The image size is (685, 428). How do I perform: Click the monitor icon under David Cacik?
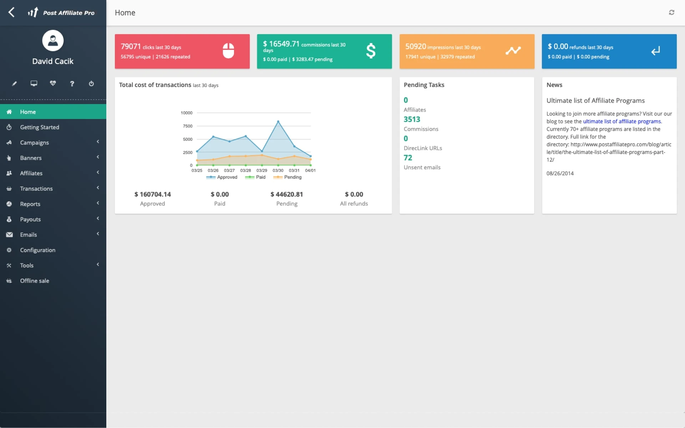click(x=34, y=83)
